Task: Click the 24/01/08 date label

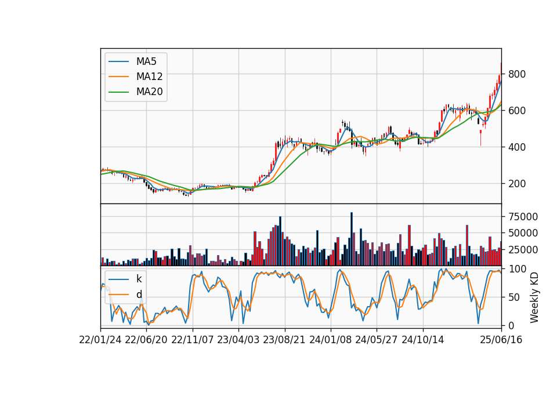Action: (330, 340)
